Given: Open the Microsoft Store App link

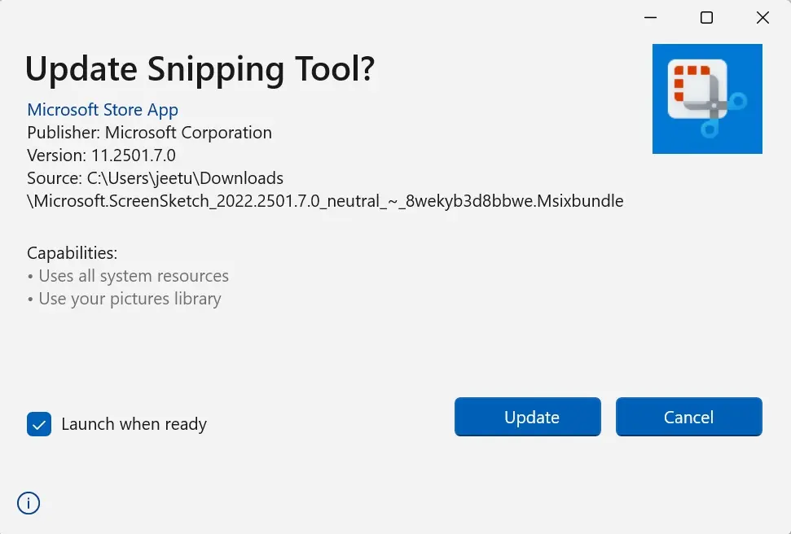Looking at the screenshot, I should [103, 110].
